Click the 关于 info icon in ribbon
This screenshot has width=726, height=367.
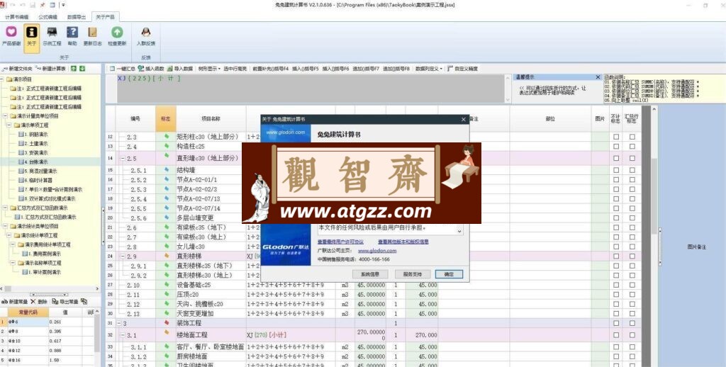click(x=31, y=32)
